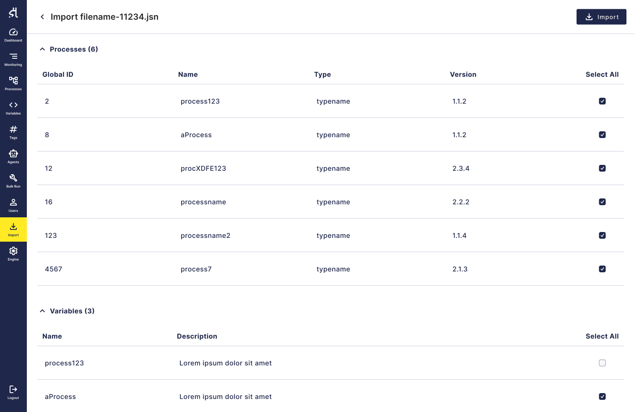Uncheck the aProcess row with Global ID 8
This screenshot has width=634, height=412.
click(602, 135)
